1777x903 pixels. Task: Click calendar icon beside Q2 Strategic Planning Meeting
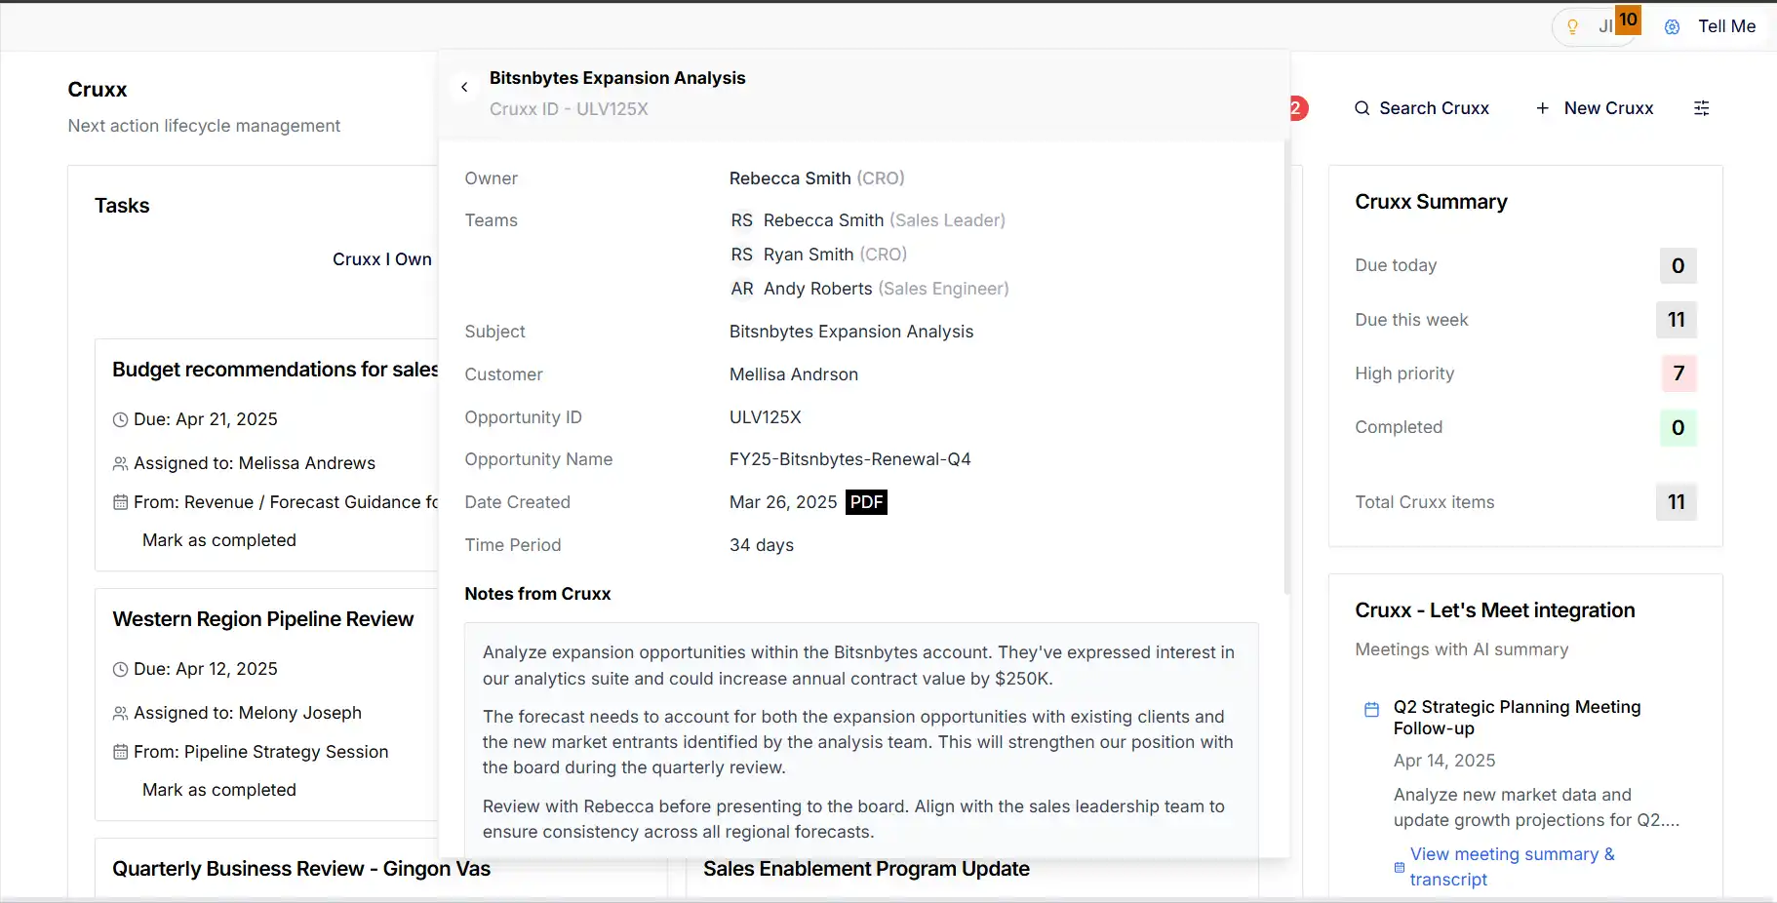pyautogui.click(x=1371, y=709)
